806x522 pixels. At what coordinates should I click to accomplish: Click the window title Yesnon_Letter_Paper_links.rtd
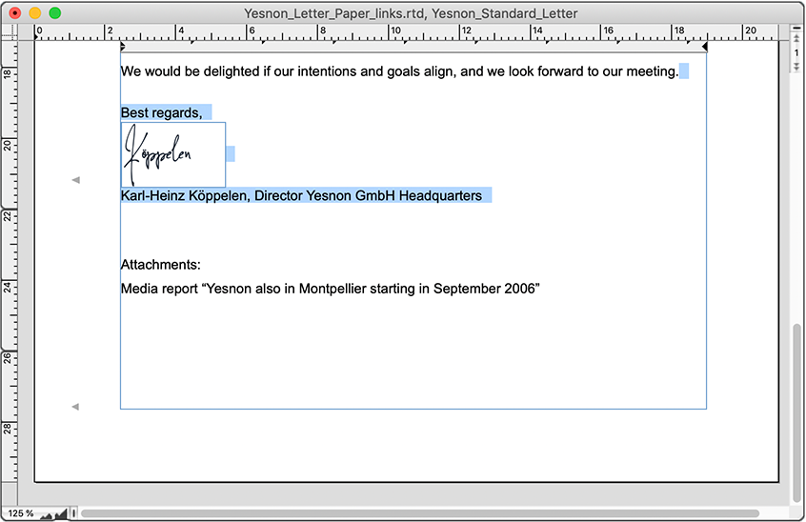(411, 12)
